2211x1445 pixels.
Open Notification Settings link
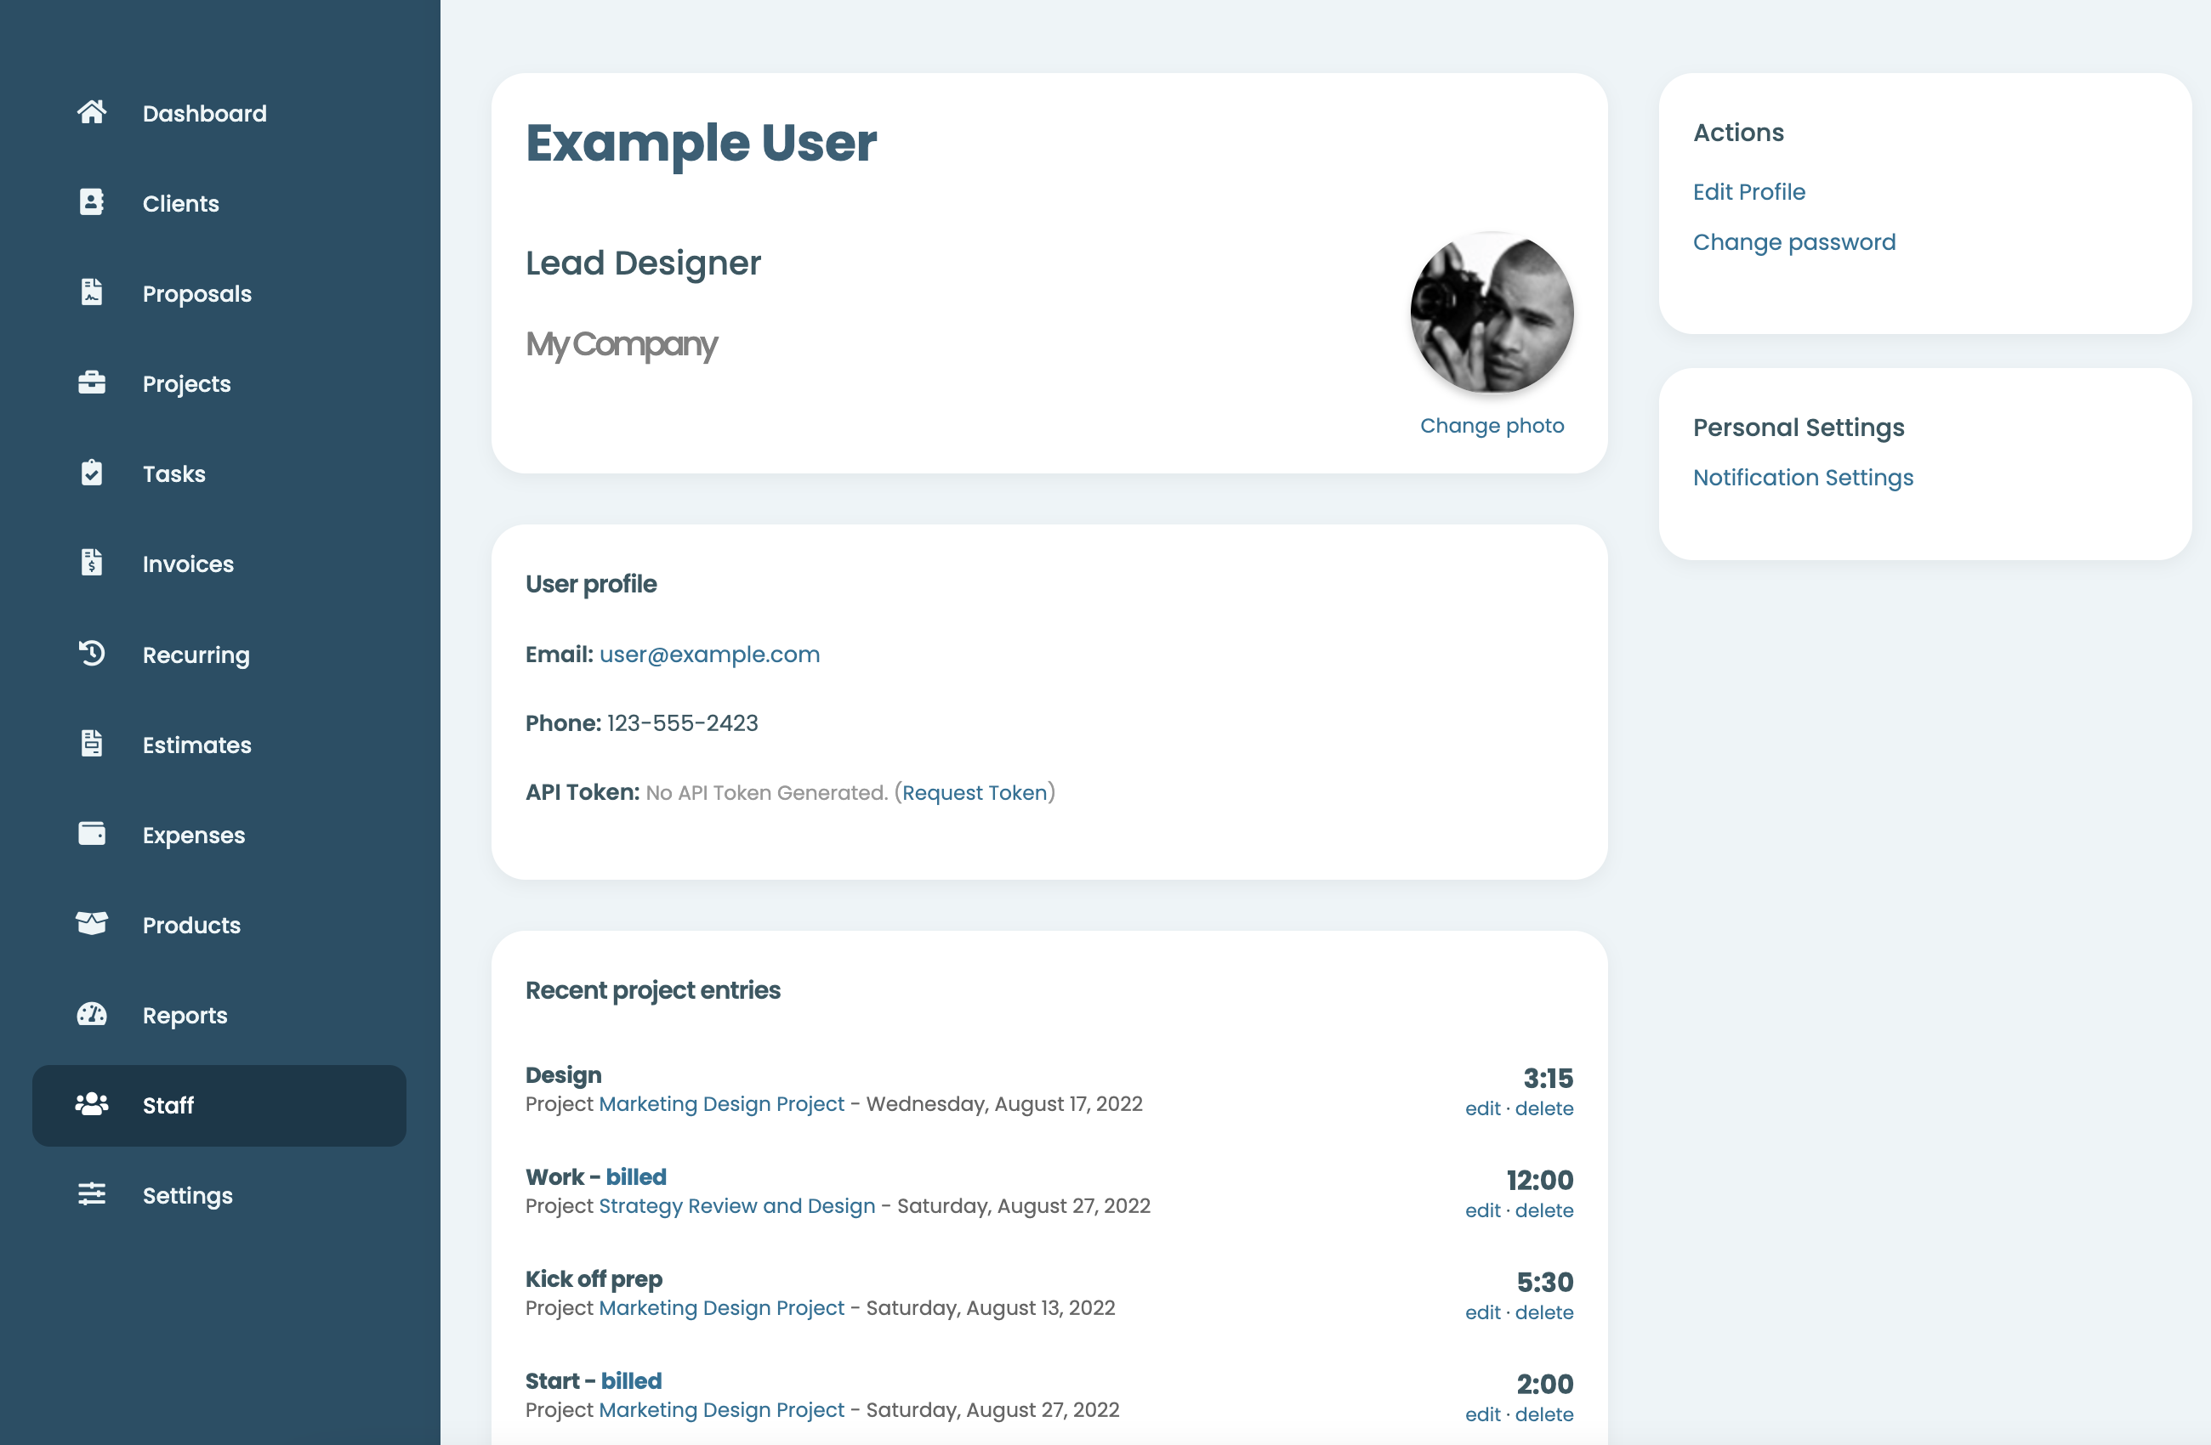1802,478
